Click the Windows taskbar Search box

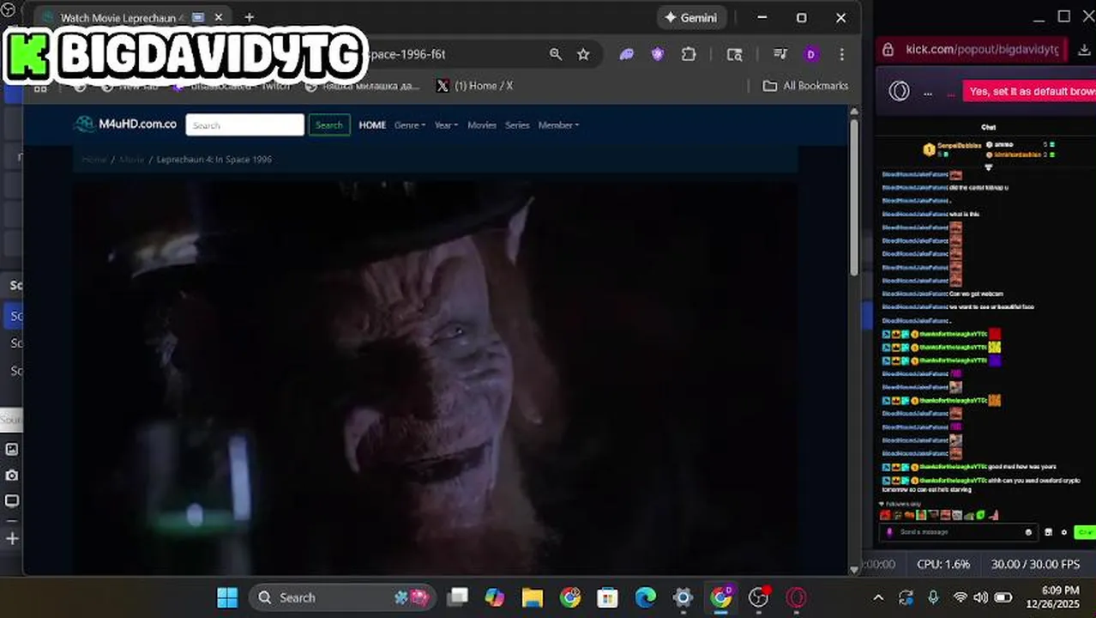(x=343, y=597)
